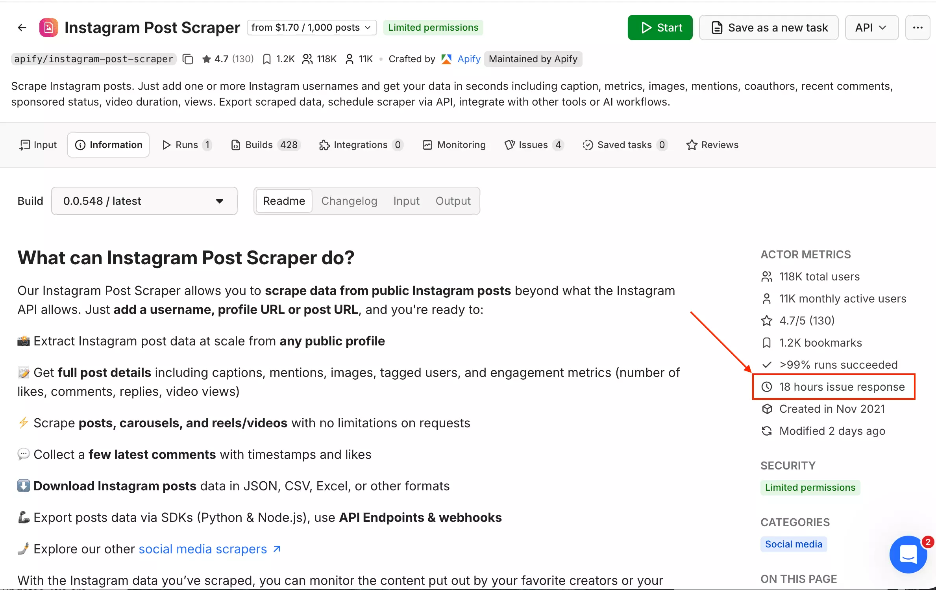Click the Limited permissions tag under Security
This screenshot has width=936, height=590.
(x=810, y=488)
